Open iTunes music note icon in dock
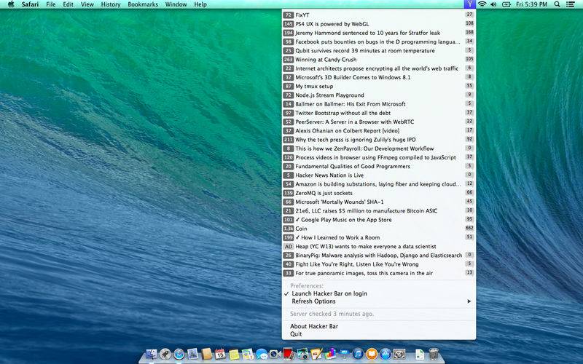This screenshot has width=583, height=364. tap(358, 354)
